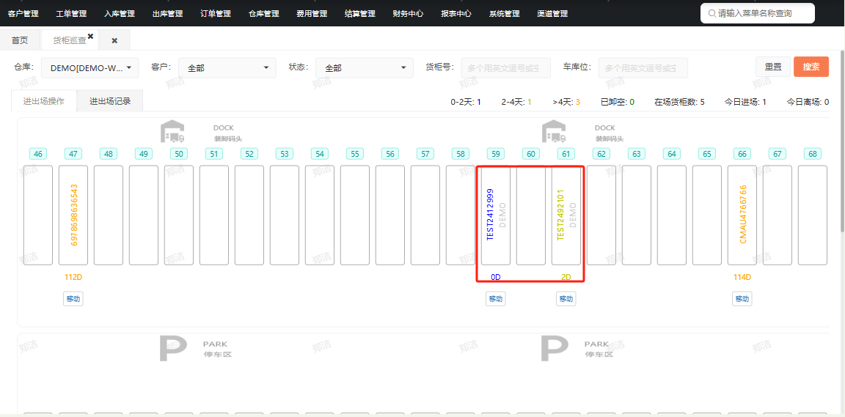Click the orange 搜索 button
Viewport: 845px width, 417px height.
(x=811, y=67)
